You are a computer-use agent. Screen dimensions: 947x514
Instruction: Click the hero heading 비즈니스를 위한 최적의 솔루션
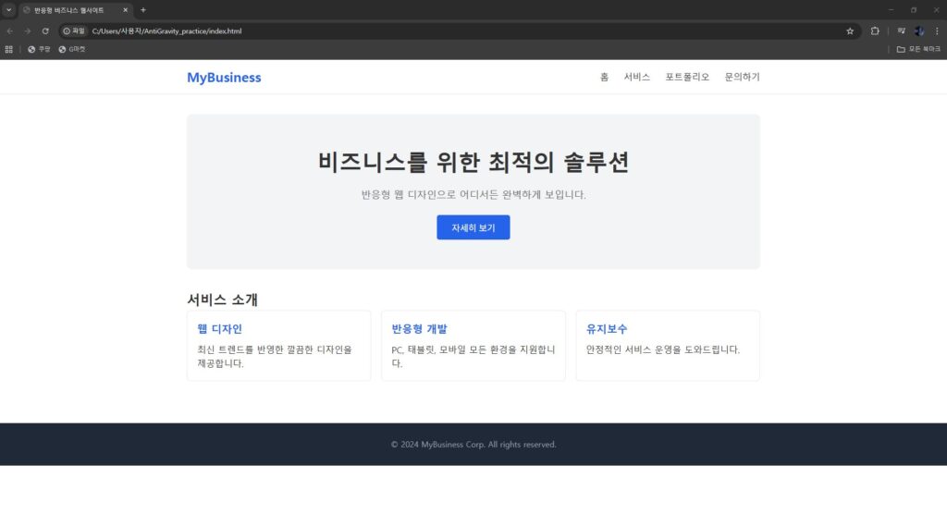(x=473, y=162)
